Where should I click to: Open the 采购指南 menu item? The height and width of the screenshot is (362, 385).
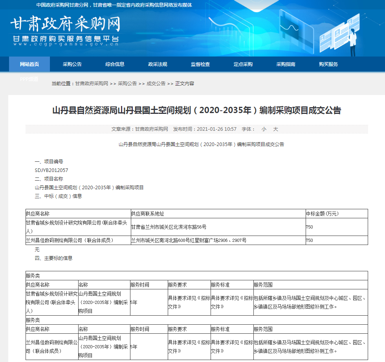point(286,64)
